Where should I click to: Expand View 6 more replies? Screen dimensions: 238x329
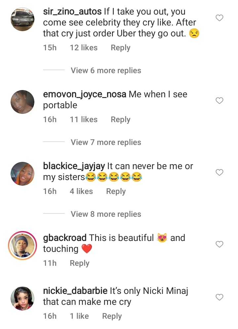coord(106,70)
